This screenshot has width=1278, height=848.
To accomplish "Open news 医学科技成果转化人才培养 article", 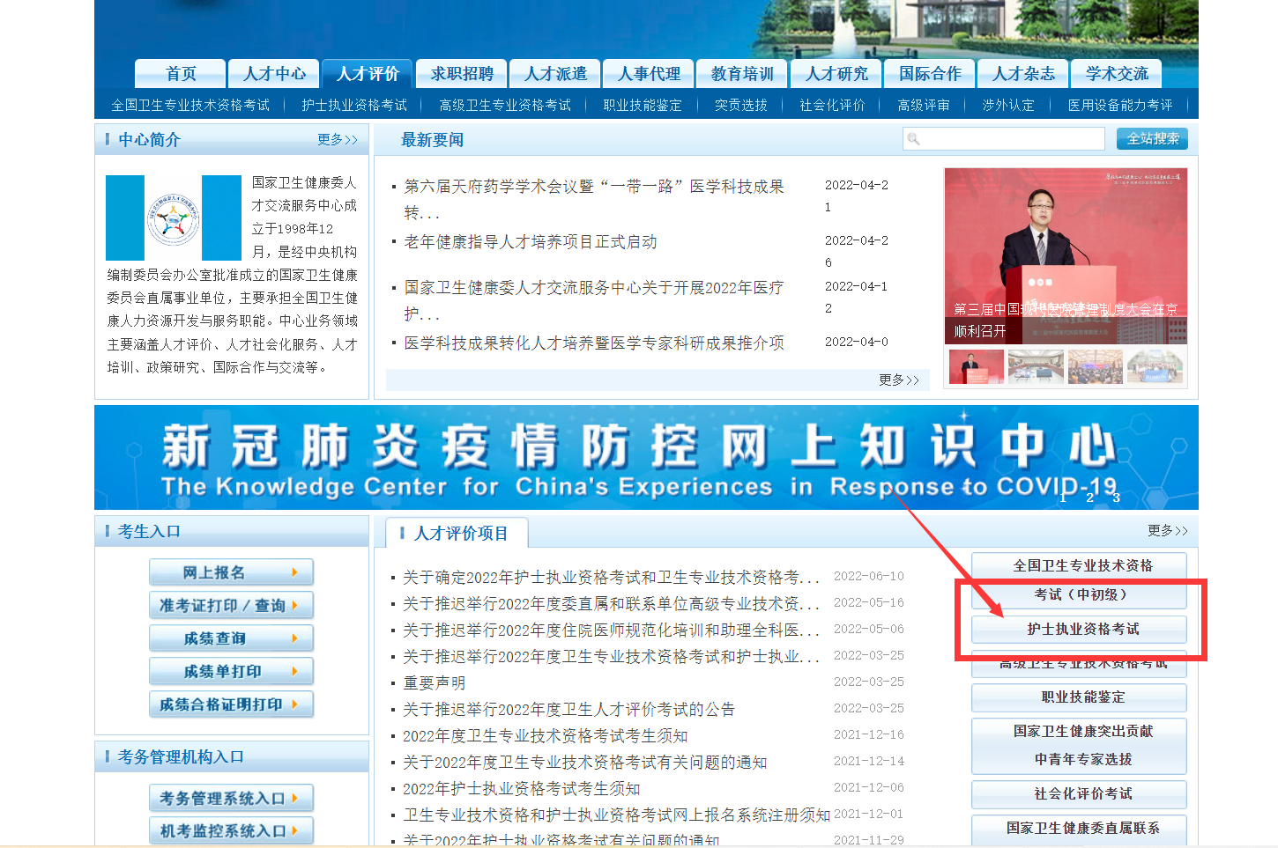I will pos(594,343).
